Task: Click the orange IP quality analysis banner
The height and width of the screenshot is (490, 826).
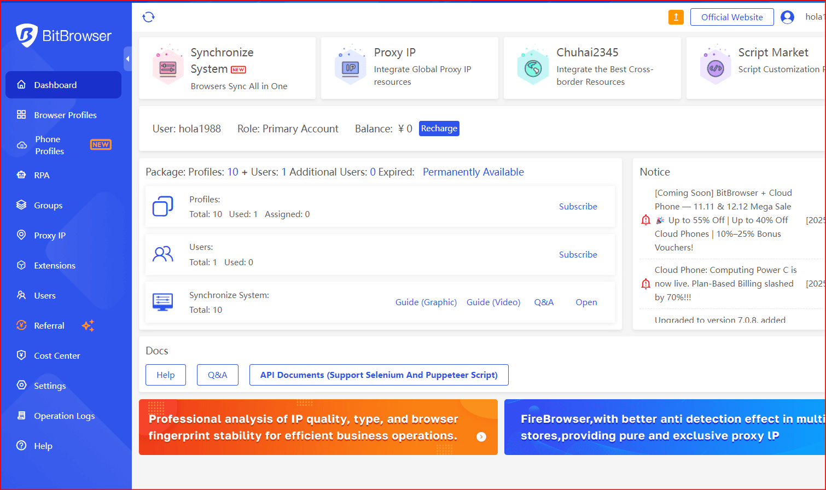Action: [x=318, y=427]
